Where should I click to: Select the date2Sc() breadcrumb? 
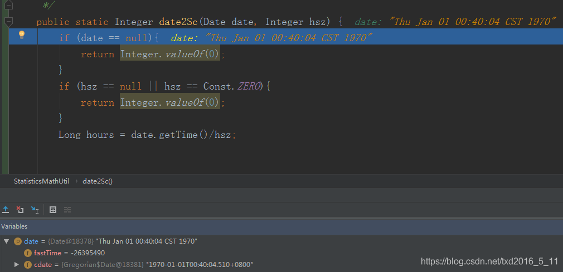(x=98, y=181)
